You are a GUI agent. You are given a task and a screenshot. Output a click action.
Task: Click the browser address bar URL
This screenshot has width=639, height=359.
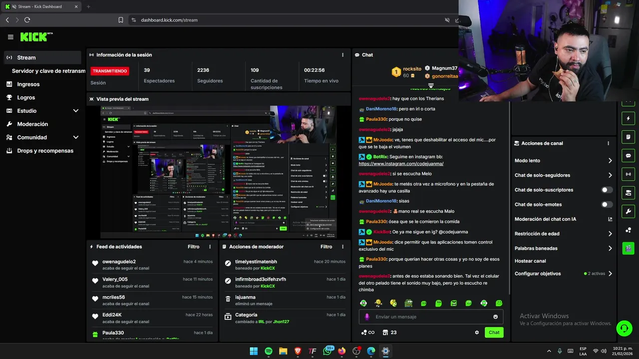[x=169, y=20]
